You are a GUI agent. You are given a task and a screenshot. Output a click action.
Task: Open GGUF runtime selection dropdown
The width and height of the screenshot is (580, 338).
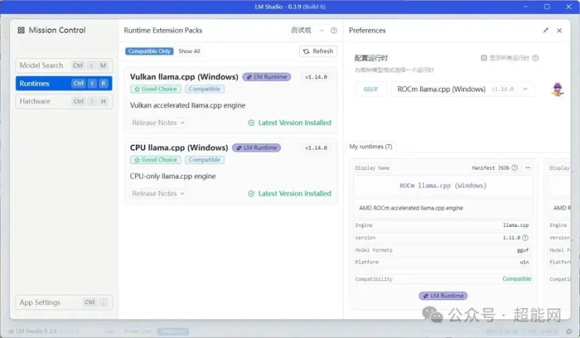point(462,89)
